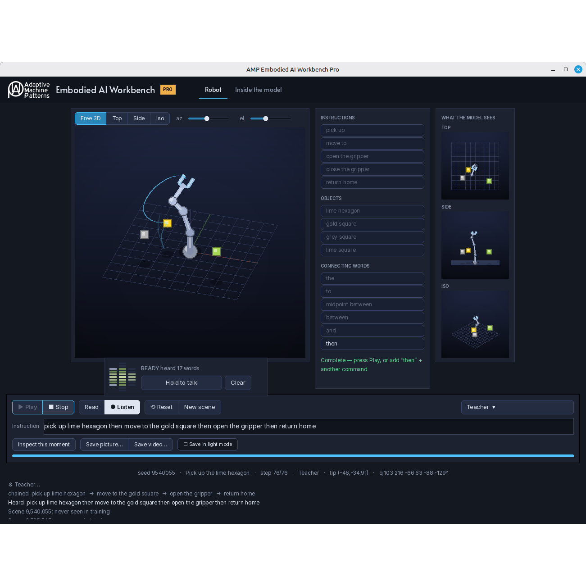Switch to Read mode
The width and height of the screenshot is (586, 586).
[91, 407]
